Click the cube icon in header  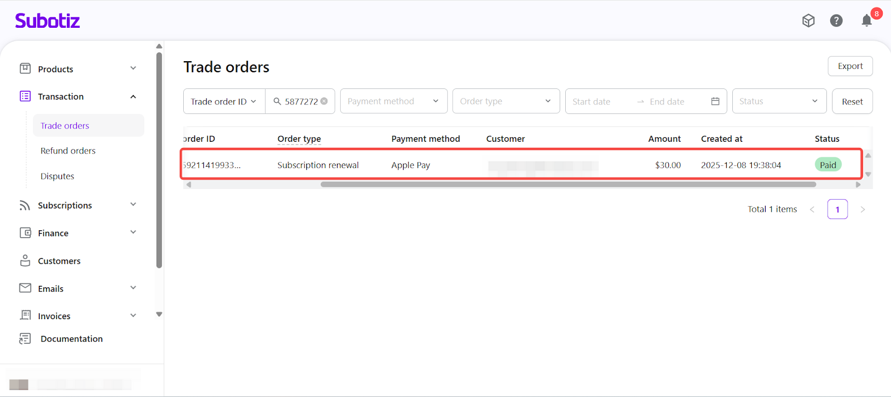(808, 21)
